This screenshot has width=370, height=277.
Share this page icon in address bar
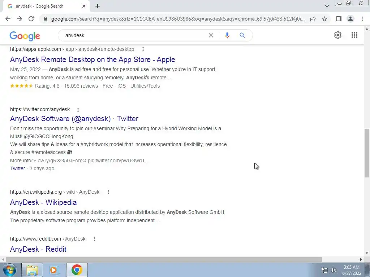pos(313,19)
